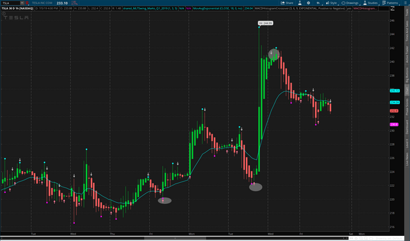
Task: Select the Times And Sales side tab
Action: (407, 31)
